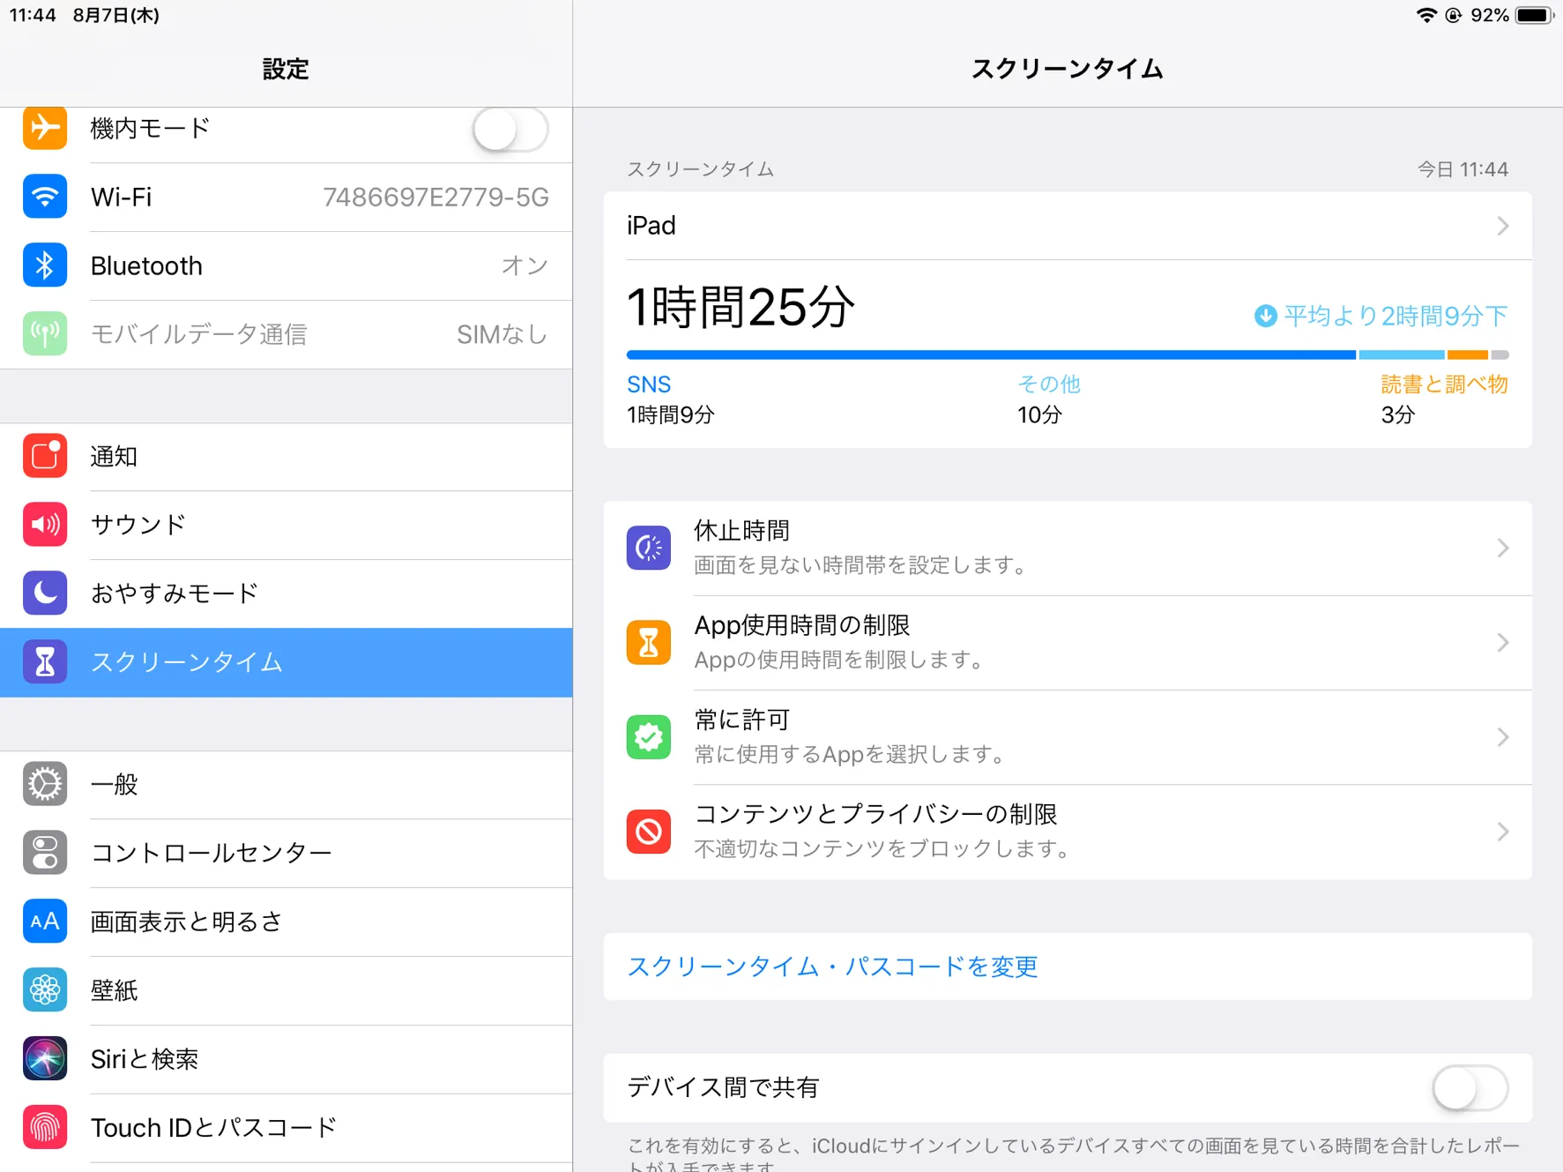Tap the Touch ID fingerprint icon

45,1128
